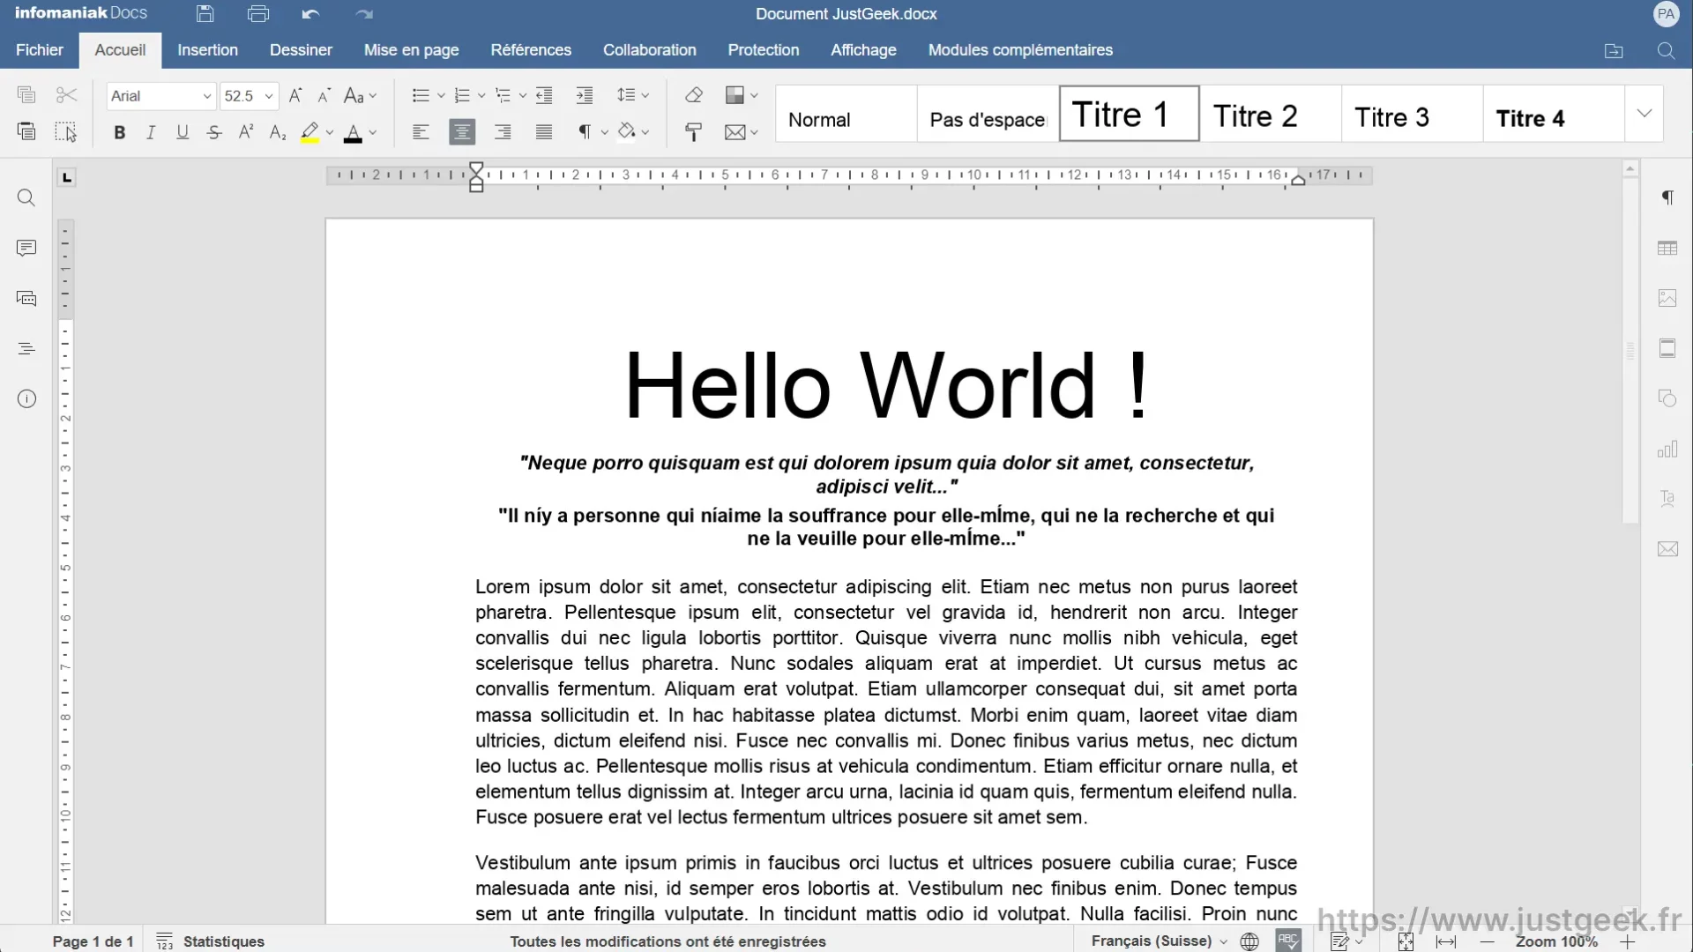
Task: Open the comments panel in left sidebar
Action: 26,249
